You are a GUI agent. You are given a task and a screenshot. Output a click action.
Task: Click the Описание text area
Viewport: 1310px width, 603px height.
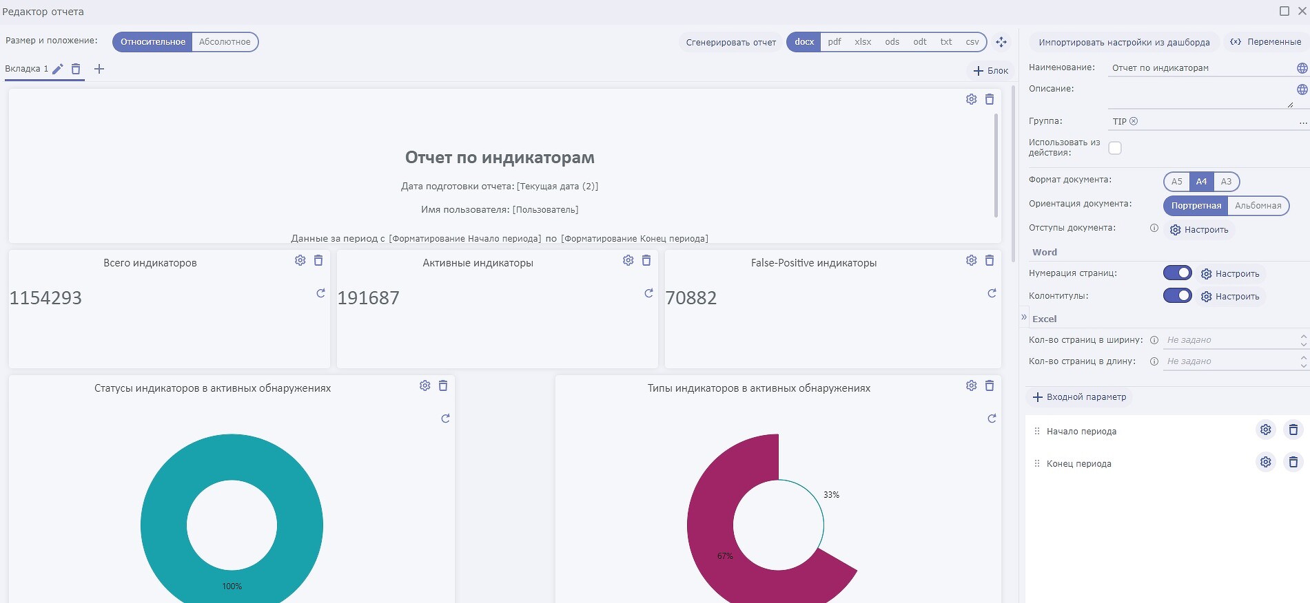[x=1200, y=95]
